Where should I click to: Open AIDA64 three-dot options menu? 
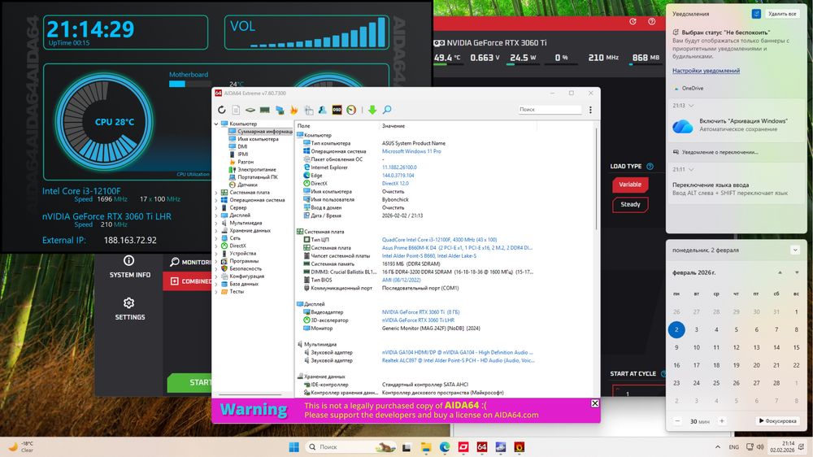pyautogui.click(x=590, y=110)
